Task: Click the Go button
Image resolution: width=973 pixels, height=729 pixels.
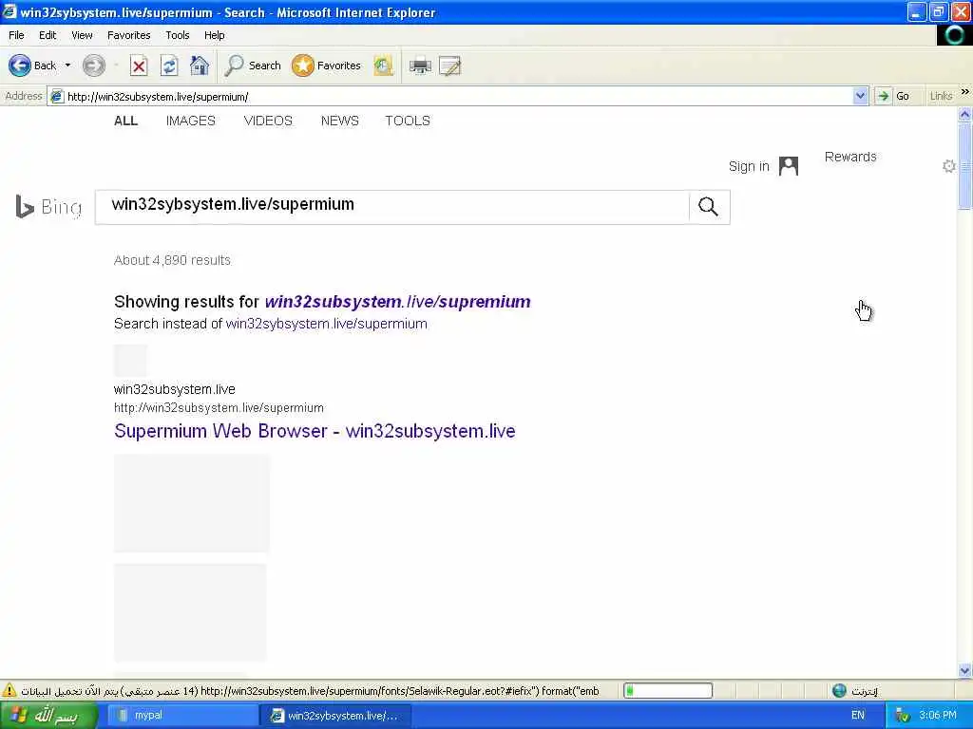Action: tap(893, 96)
